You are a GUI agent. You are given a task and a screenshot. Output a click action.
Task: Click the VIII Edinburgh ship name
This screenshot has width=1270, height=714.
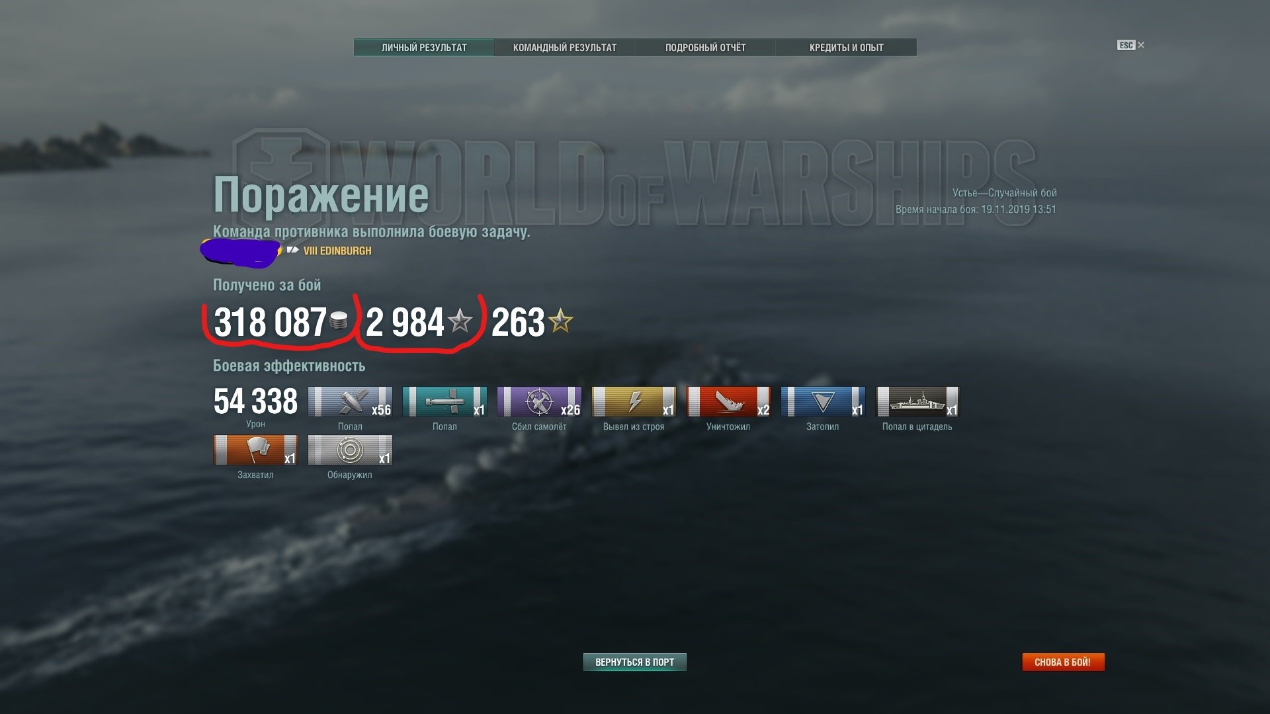[337, 251]
